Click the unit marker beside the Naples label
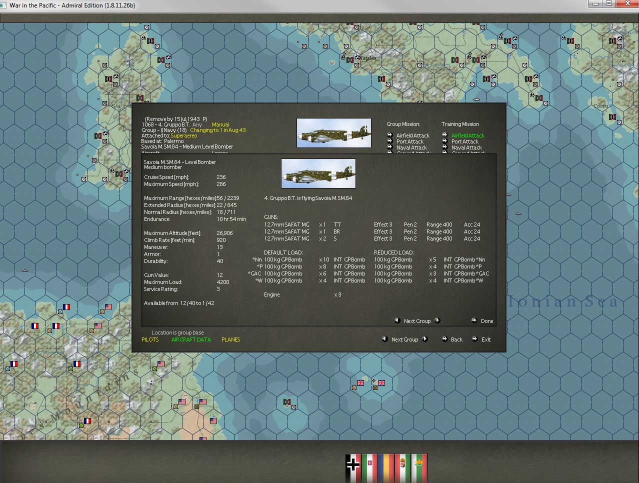Viewport: 639px width, 483px height. pos(350,60)
